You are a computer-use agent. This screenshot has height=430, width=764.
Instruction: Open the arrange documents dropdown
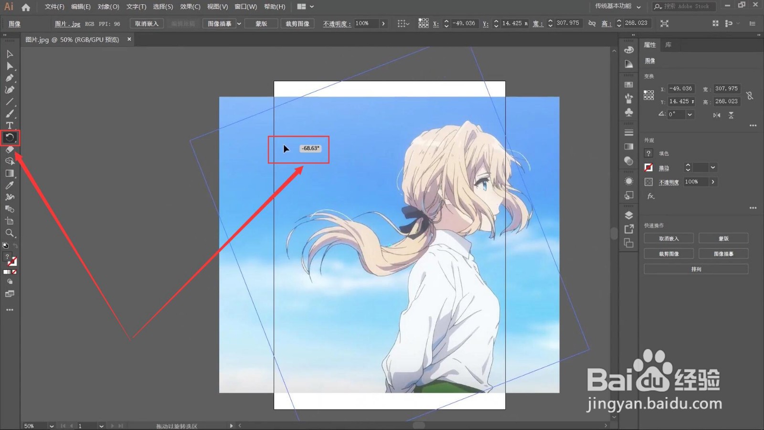[306, 7]
